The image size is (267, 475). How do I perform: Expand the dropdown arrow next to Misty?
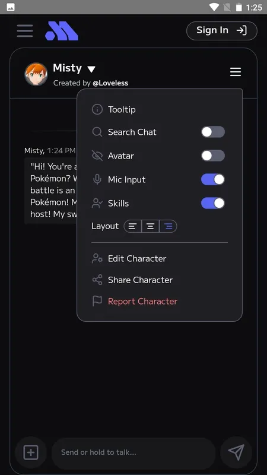click(x=91, y=69)
